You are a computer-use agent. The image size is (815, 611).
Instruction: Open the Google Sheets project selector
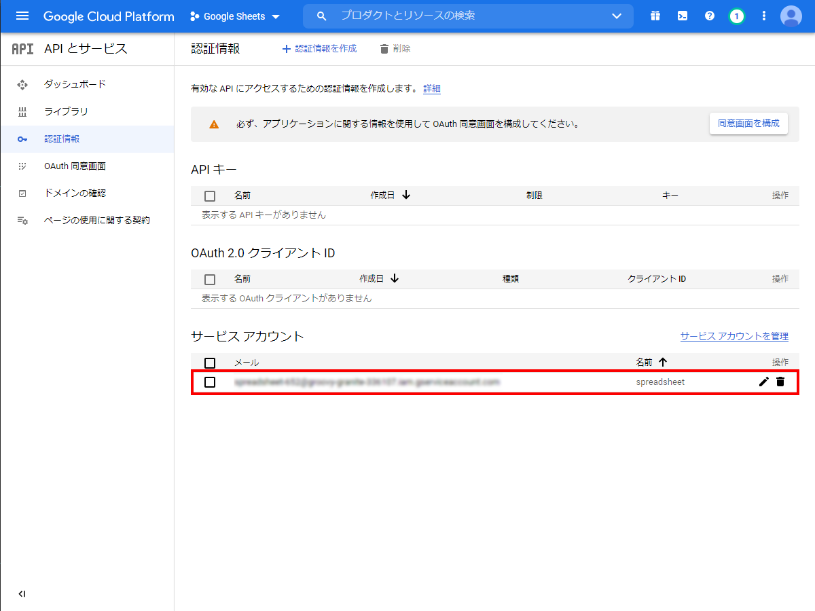pyautogui.click(x=235, y=16)
